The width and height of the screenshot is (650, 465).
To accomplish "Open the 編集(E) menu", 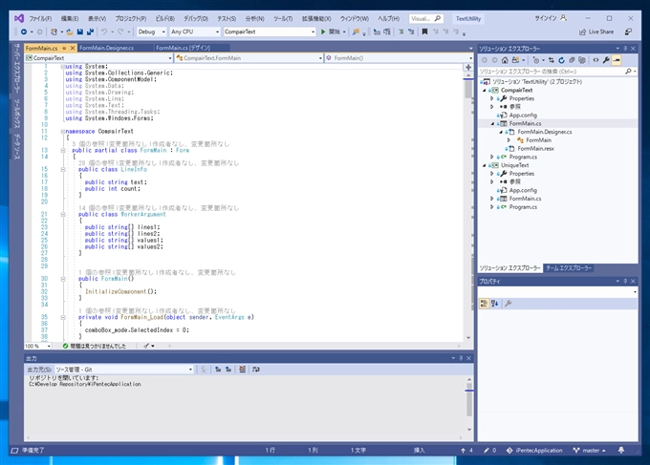I will coord(70,19).
